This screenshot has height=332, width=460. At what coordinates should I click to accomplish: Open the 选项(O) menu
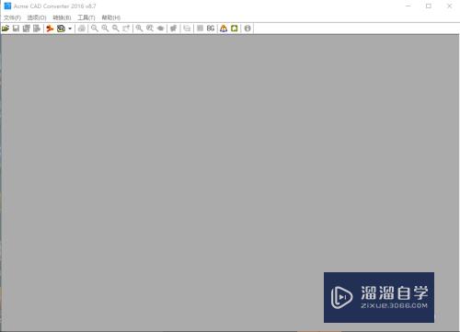click(37, 17)
